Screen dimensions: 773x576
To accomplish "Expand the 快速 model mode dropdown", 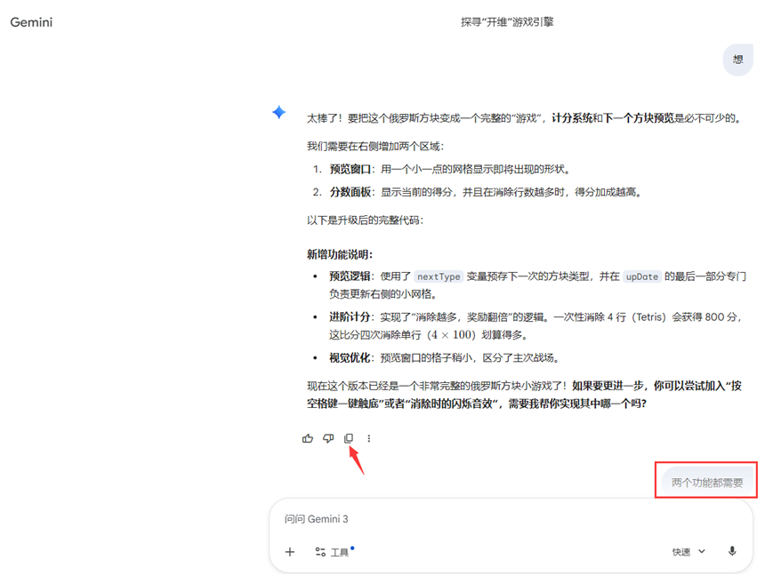I will [x=688, y=552].
